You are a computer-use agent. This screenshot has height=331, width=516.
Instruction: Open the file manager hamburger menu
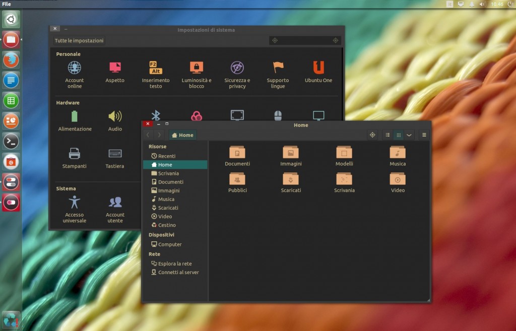click(424, 135)
